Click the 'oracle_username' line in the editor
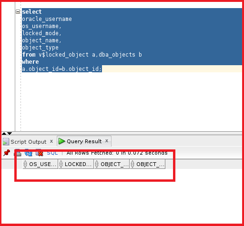Screen dimensions: 244x226 click(47, 19)
